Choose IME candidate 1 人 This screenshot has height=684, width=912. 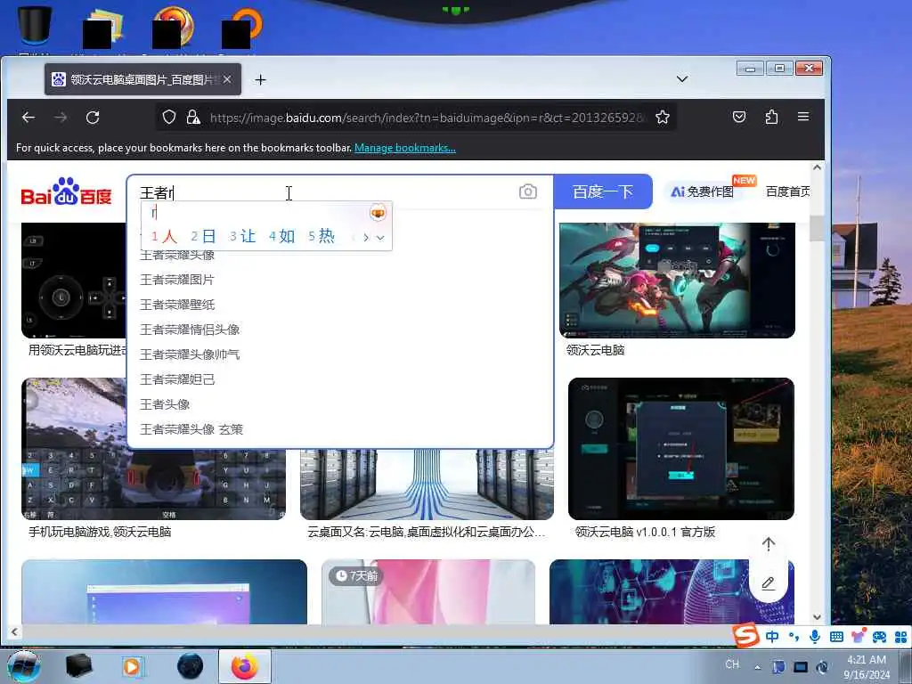(x=164, y=236)
